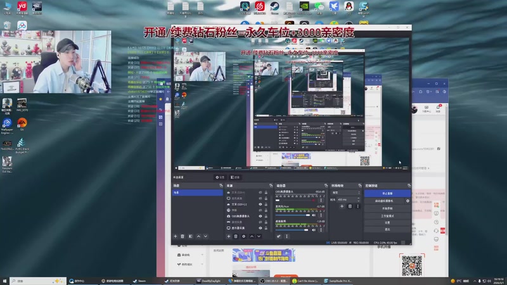Image resolution: width=507 pixels, height=285 pixels.
Task: Pop out the Scenes dock panel
Action: [221, 186]
